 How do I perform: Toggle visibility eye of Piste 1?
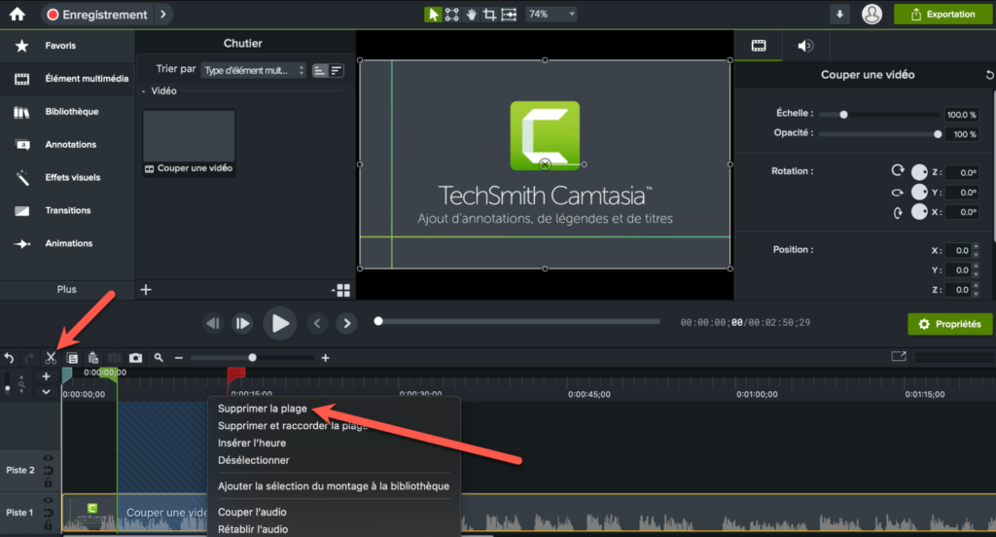tap(48, 501)
